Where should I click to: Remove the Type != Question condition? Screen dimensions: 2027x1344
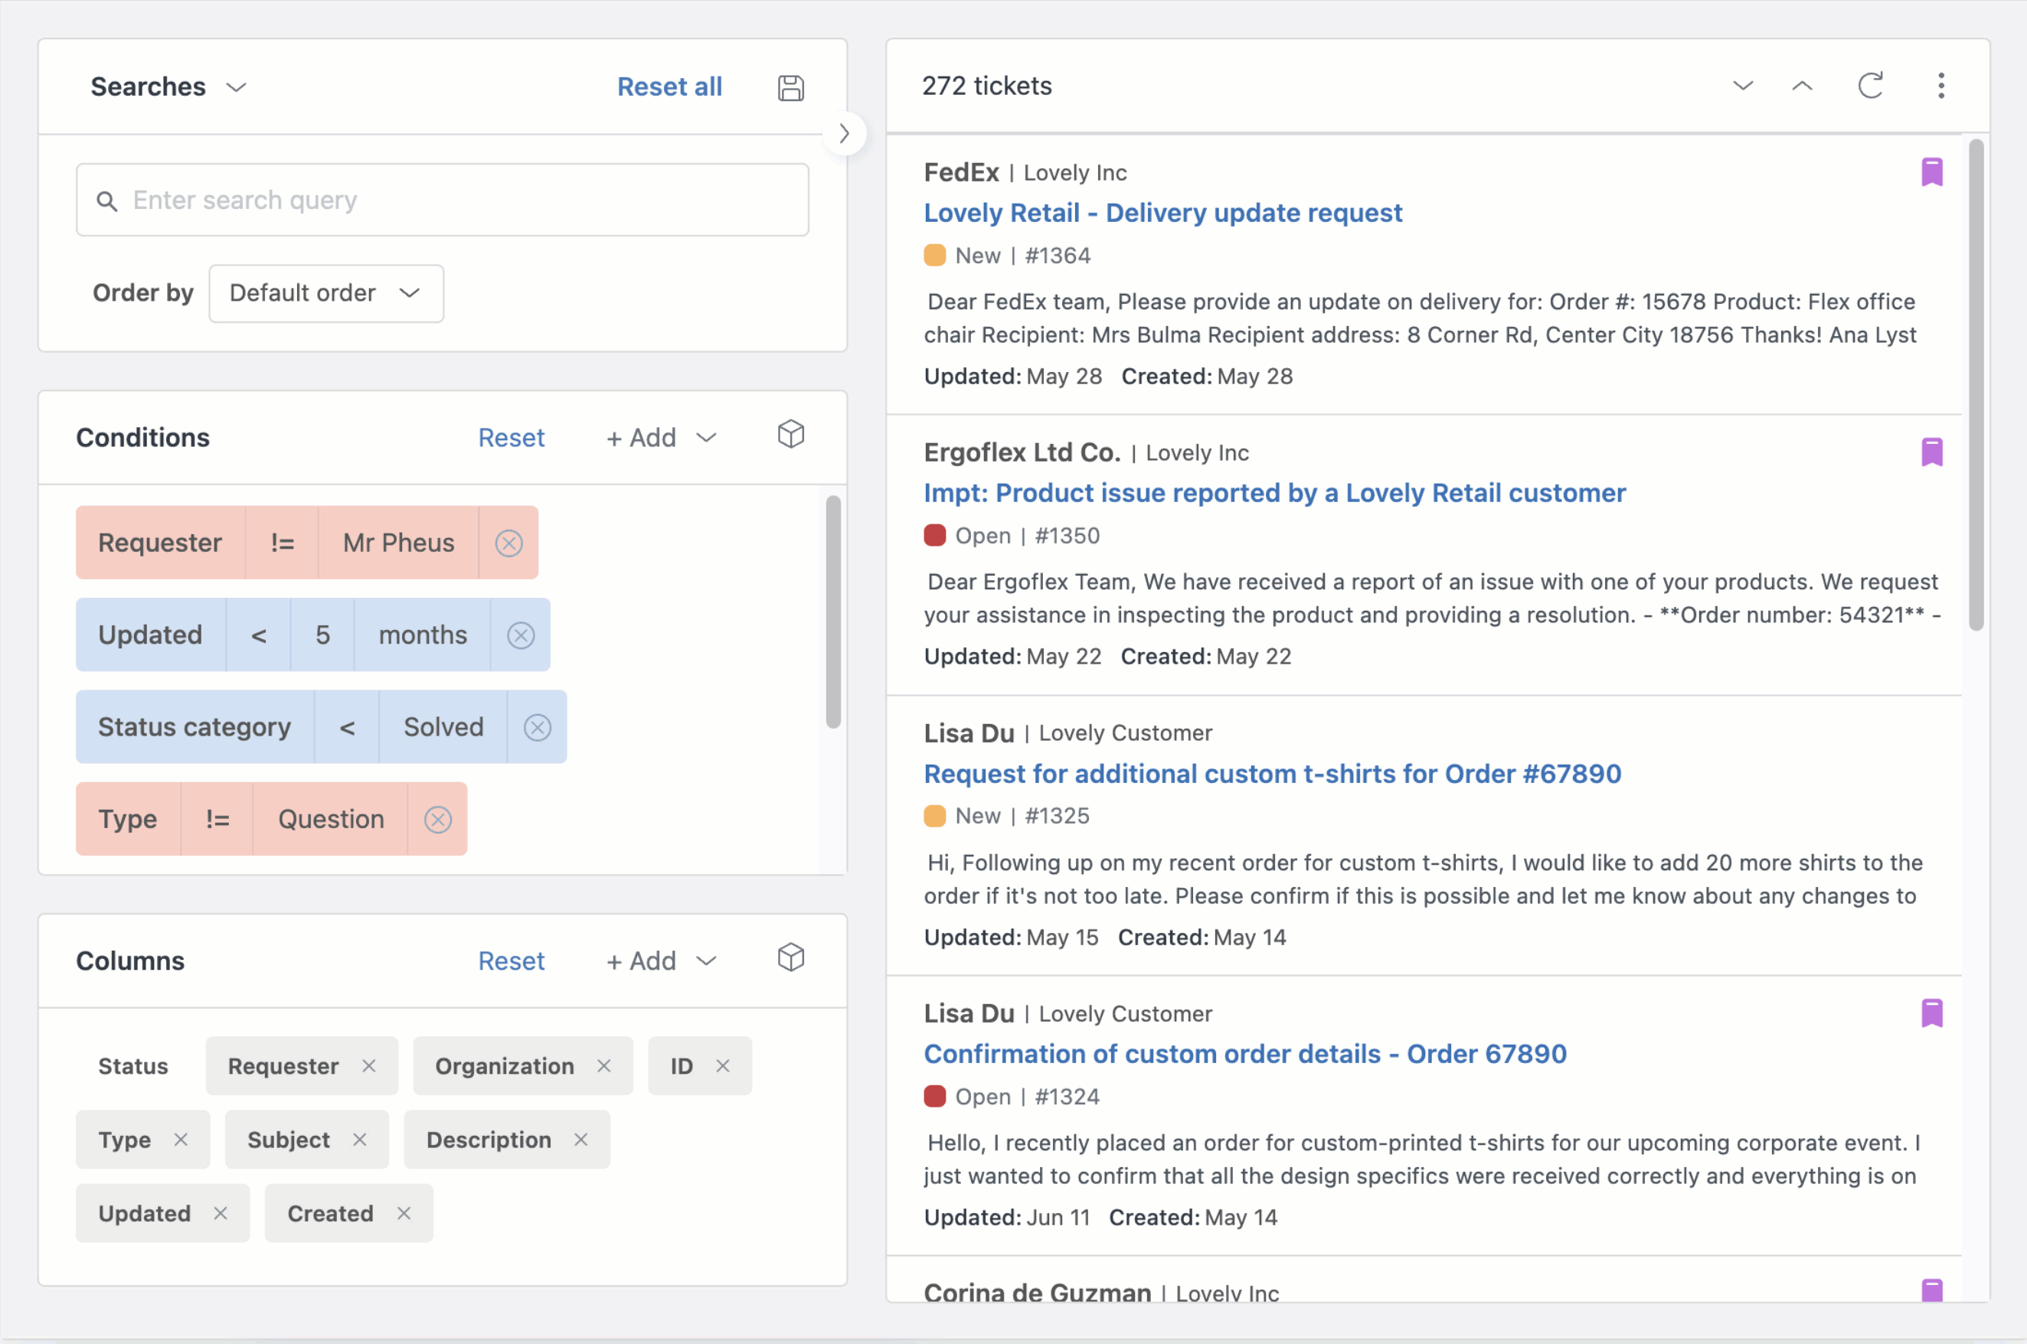[437, 820]
